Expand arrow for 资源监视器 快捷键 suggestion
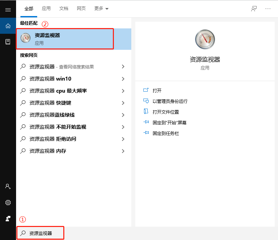The width and height of the screenshot is (278, 240). point(123,103)
